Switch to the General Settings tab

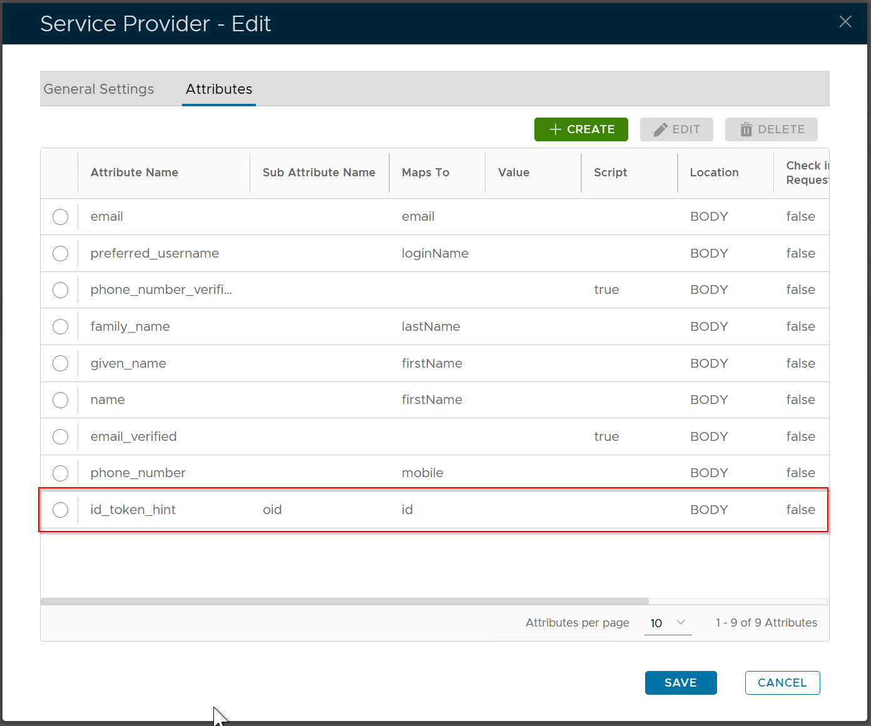(x=99, y=89)
